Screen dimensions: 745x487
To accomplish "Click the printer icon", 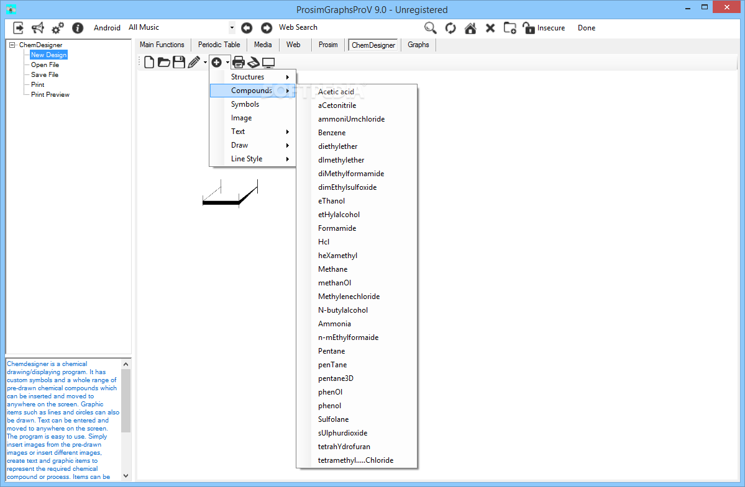I will pos(239,62).
